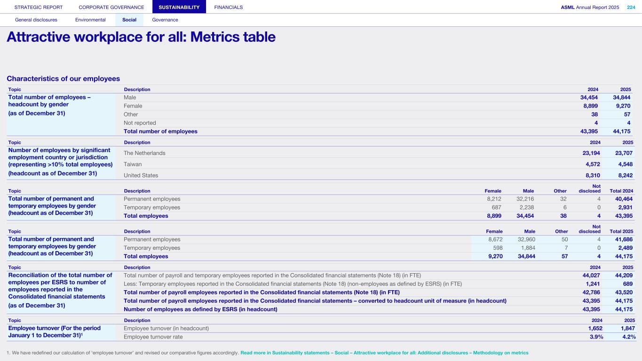The image size is (642, 361).
Task: Go to the Financials tab
Action: (228, 7)
